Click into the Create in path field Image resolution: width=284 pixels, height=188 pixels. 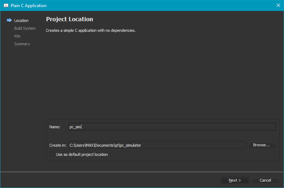pos(157,145)
